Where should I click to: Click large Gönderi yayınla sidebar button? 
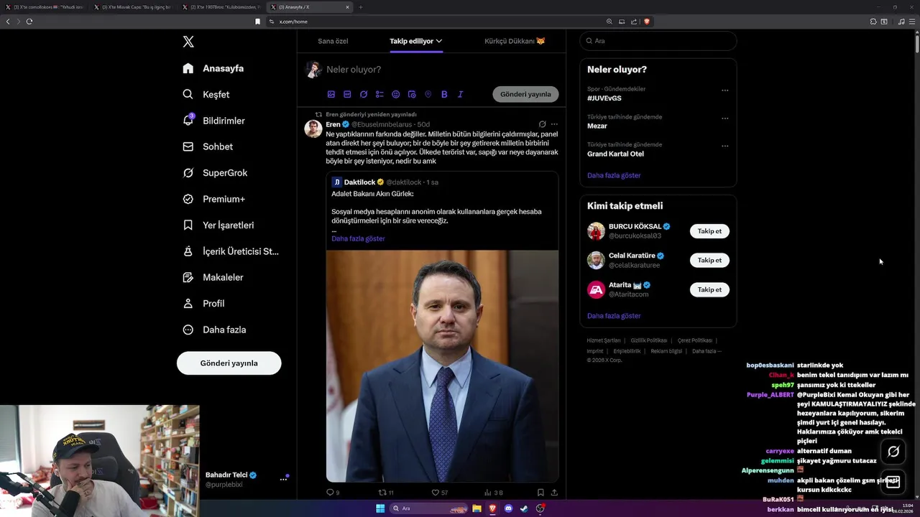pyautogui.click(x=229, y=363)
